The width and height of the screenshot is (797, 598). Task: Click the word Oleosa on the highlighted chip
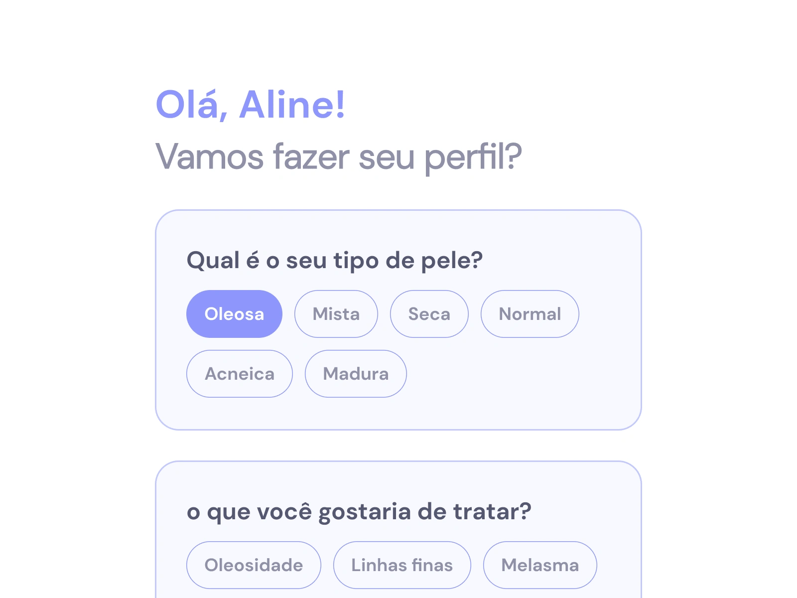(x=234, y=314)
